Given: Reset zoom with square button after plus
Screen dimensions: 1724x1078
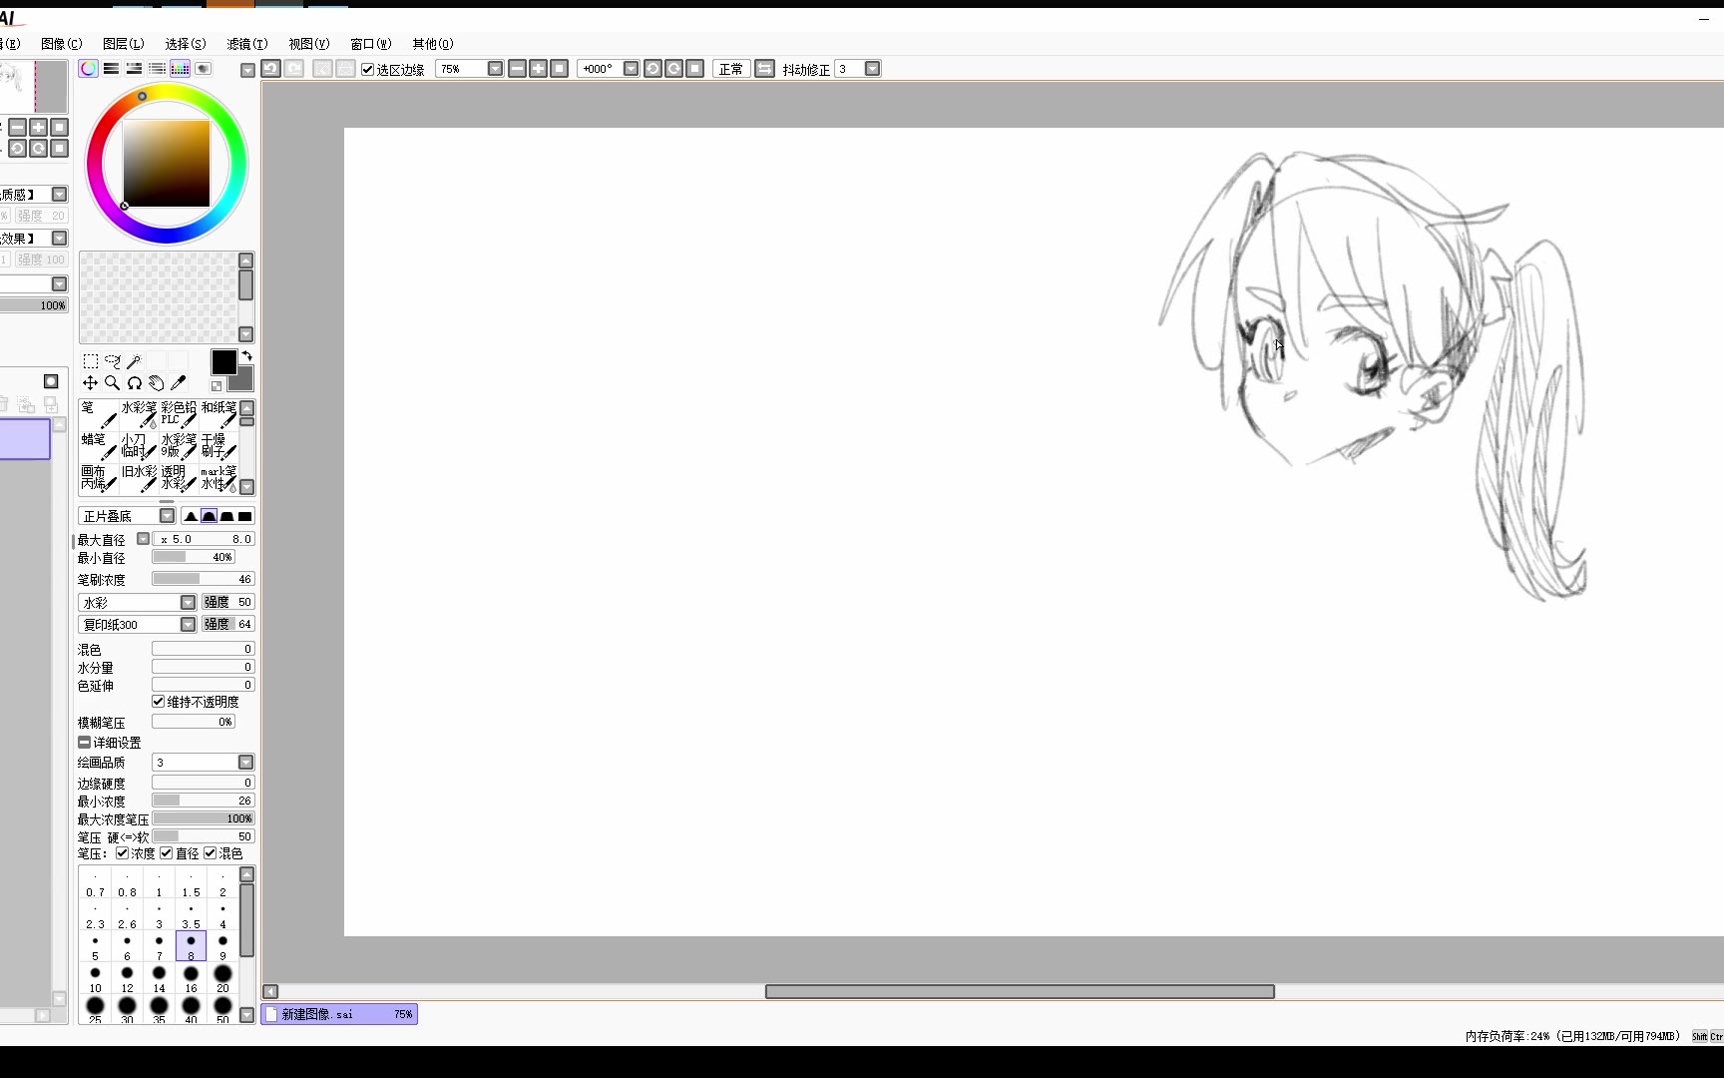Looking at the screenshot, I should [x=560, y=69].
